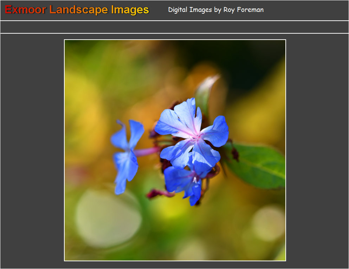Click the gray page margin beside the green leaf
Screen dimensions: 349x269
click(316, 165)
